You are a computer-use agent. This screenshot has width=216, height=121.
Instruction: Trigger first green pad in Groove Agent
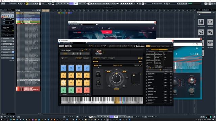pyautogui.click(x=63, y=90)
